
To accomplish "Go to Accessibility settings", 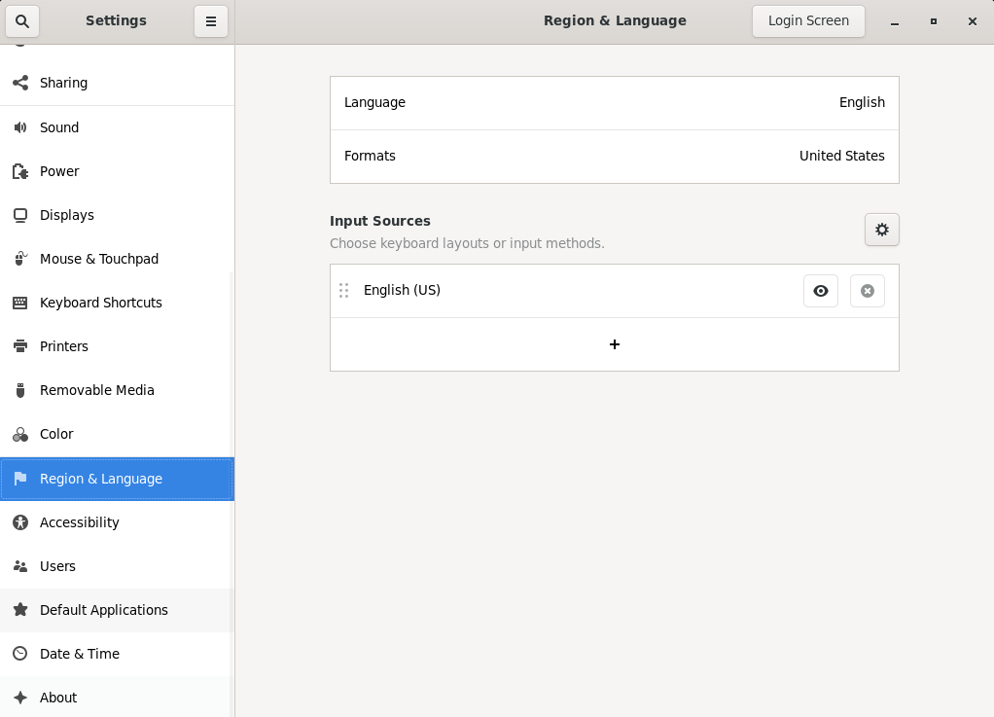I will (79, 522).
